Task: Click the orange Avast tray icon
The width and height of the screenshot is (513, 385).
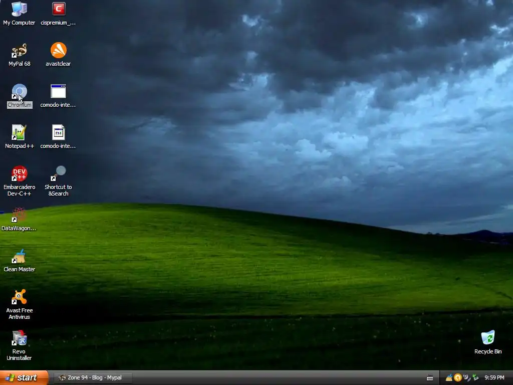Action: (x=458, y=378)
